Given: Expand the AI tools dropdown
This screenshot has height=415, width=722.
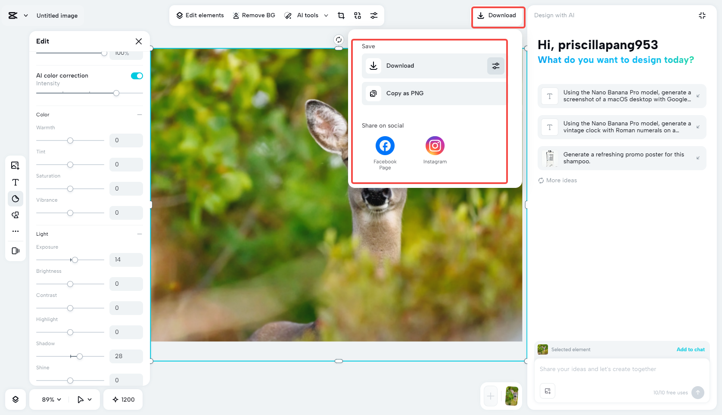Looking at the screenshot, I should (x=326, y=16).
